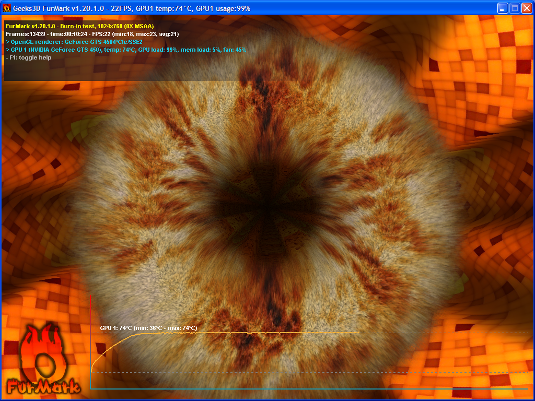
Task: Click the 'GPU 1: 74°C' graph label
Action: (148, 328)
